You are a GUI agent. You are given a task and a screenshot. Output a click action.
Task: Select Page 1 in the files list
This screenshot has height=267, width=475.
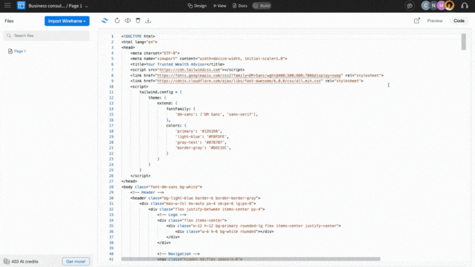tap(20, 51)
